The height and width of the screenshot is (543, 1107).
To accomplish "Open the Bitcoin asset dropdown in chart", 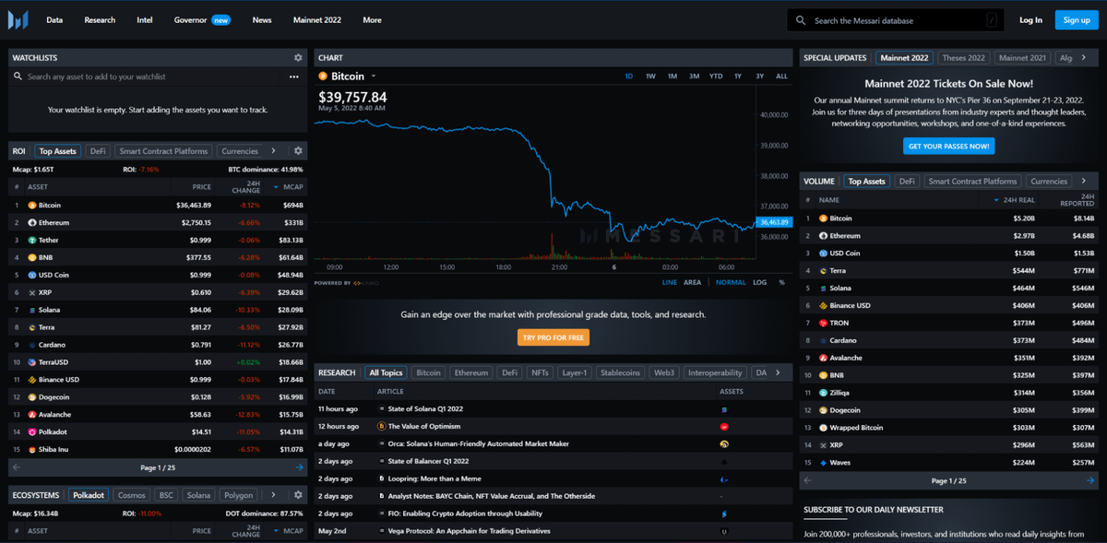I will tap(374, 77).
